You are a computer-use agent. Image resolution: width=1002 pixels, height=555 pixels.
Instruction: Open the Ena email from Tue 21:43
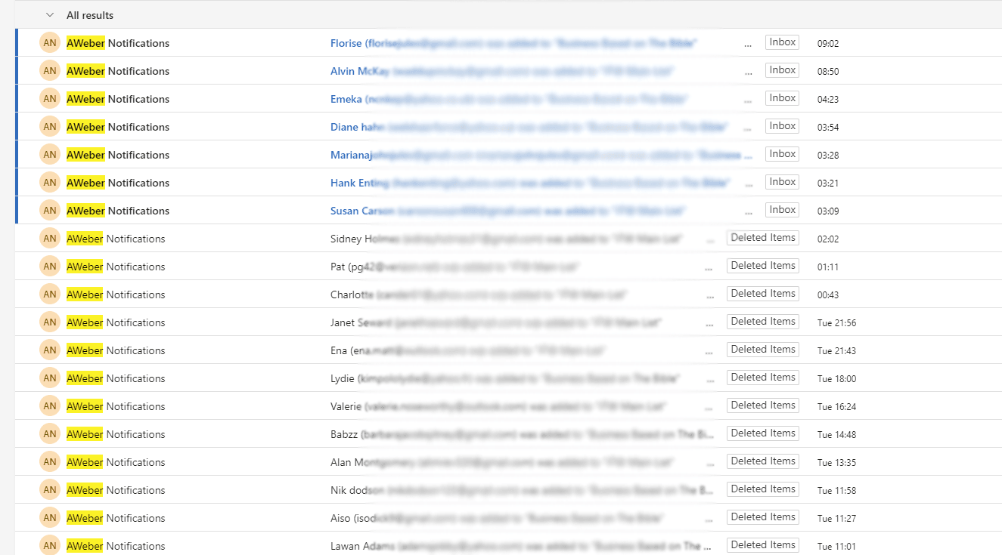508,350
